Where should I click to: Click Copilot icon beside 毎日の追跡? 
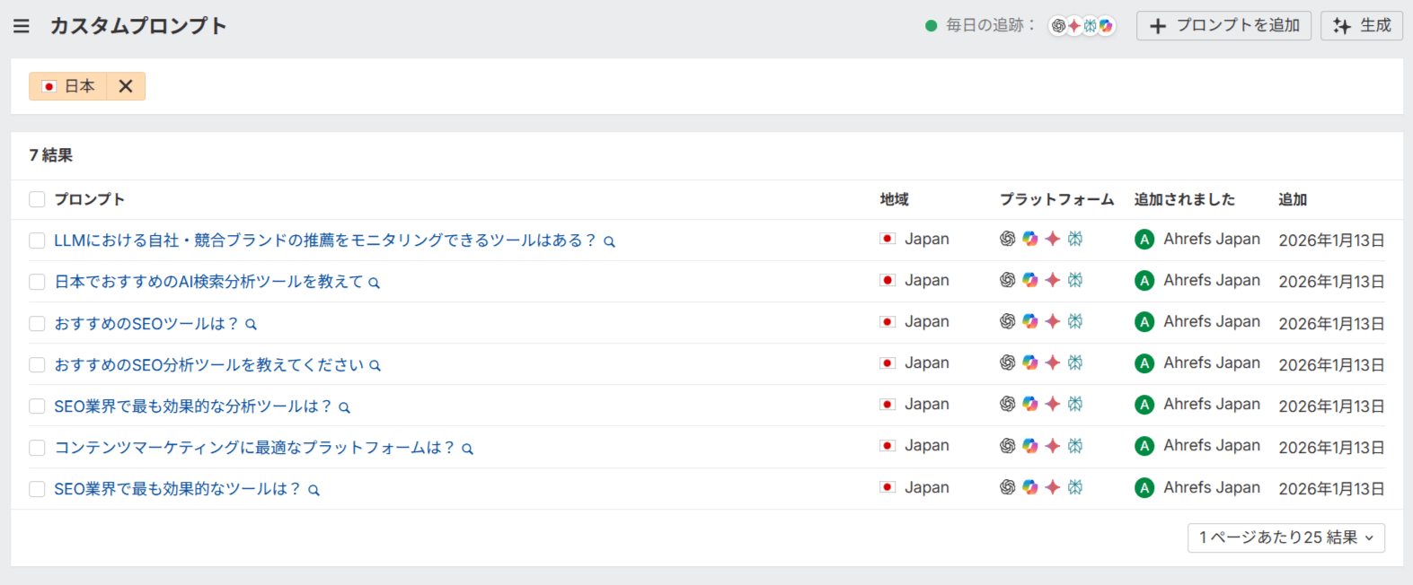point(1106,25)
